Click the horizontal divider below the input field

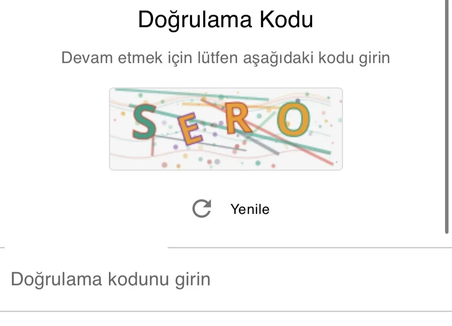coord(226,311)
